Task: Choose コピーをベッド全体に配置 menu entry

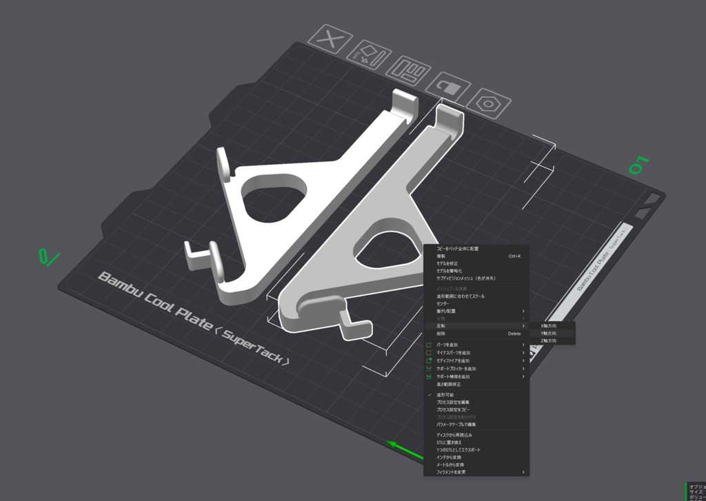Action: pos(476,249)
